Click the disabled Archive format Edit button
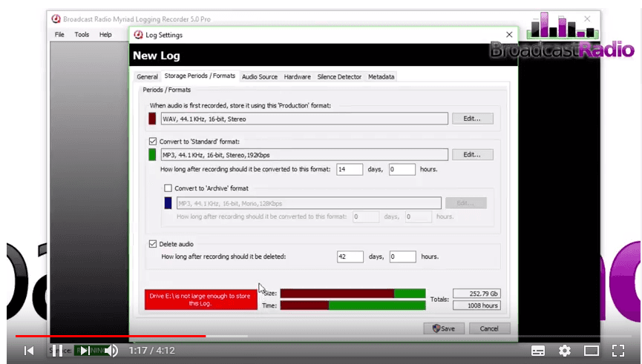The width and height of the screenshot is (642, 364). click(x=466, y=203)
